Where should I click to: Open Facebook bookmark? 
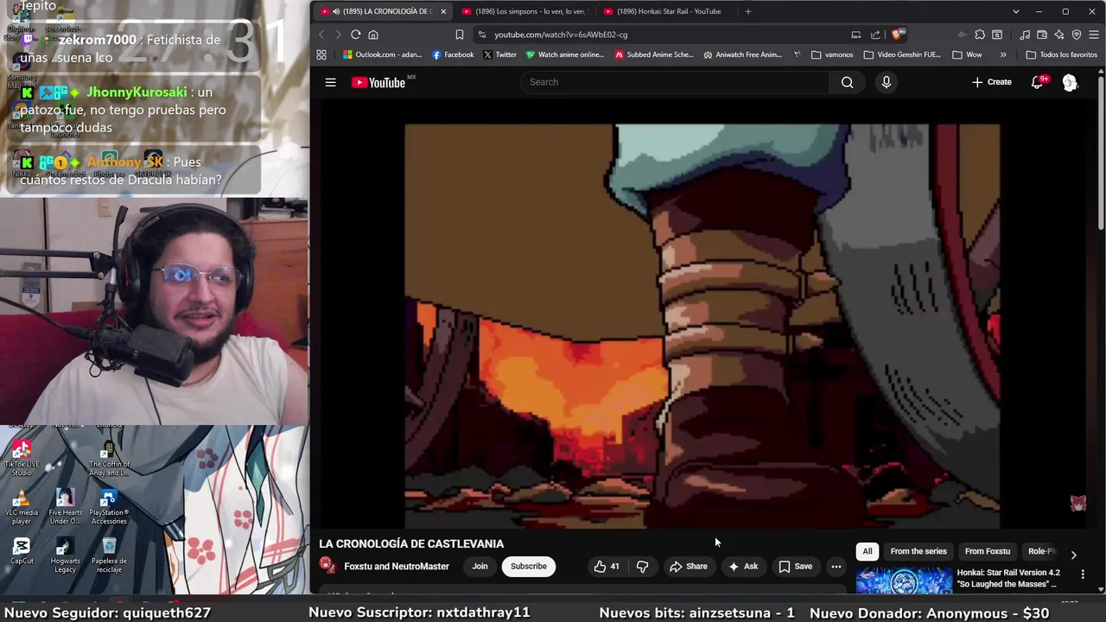tap(453, 54)
